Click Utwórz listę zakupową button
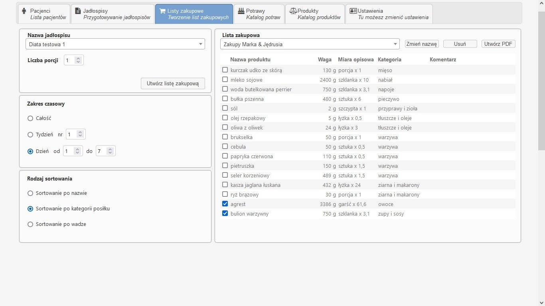 pyautogui.click(x=173, y=84)
